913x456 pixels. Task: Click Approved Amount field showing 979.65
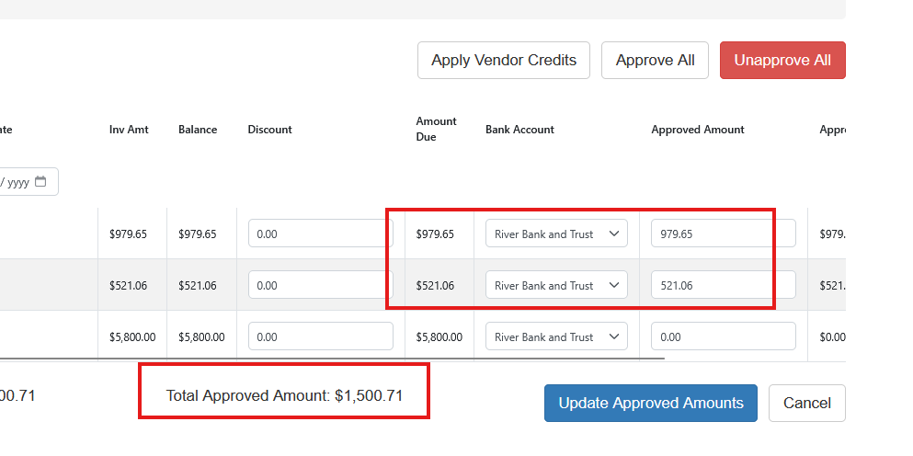[x=724, y=234]
